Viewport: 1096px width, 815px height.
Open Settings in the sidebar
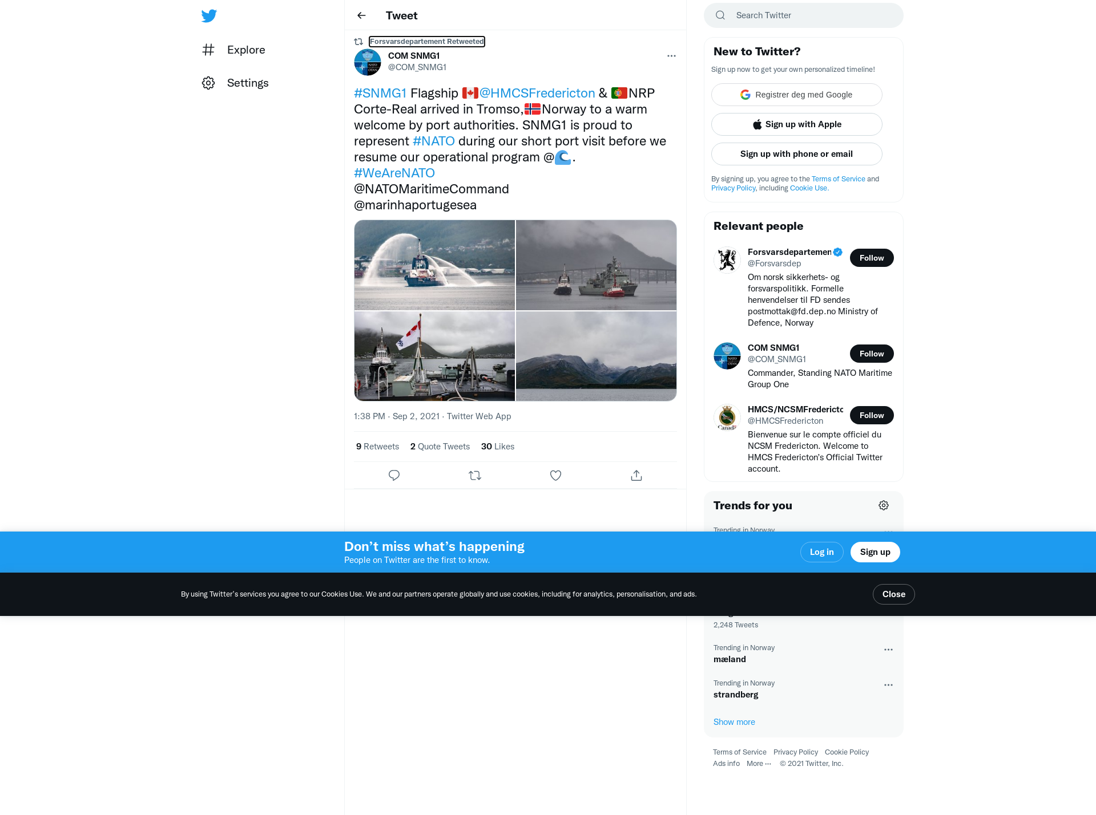pyautogui.click(x=235, y=83)
